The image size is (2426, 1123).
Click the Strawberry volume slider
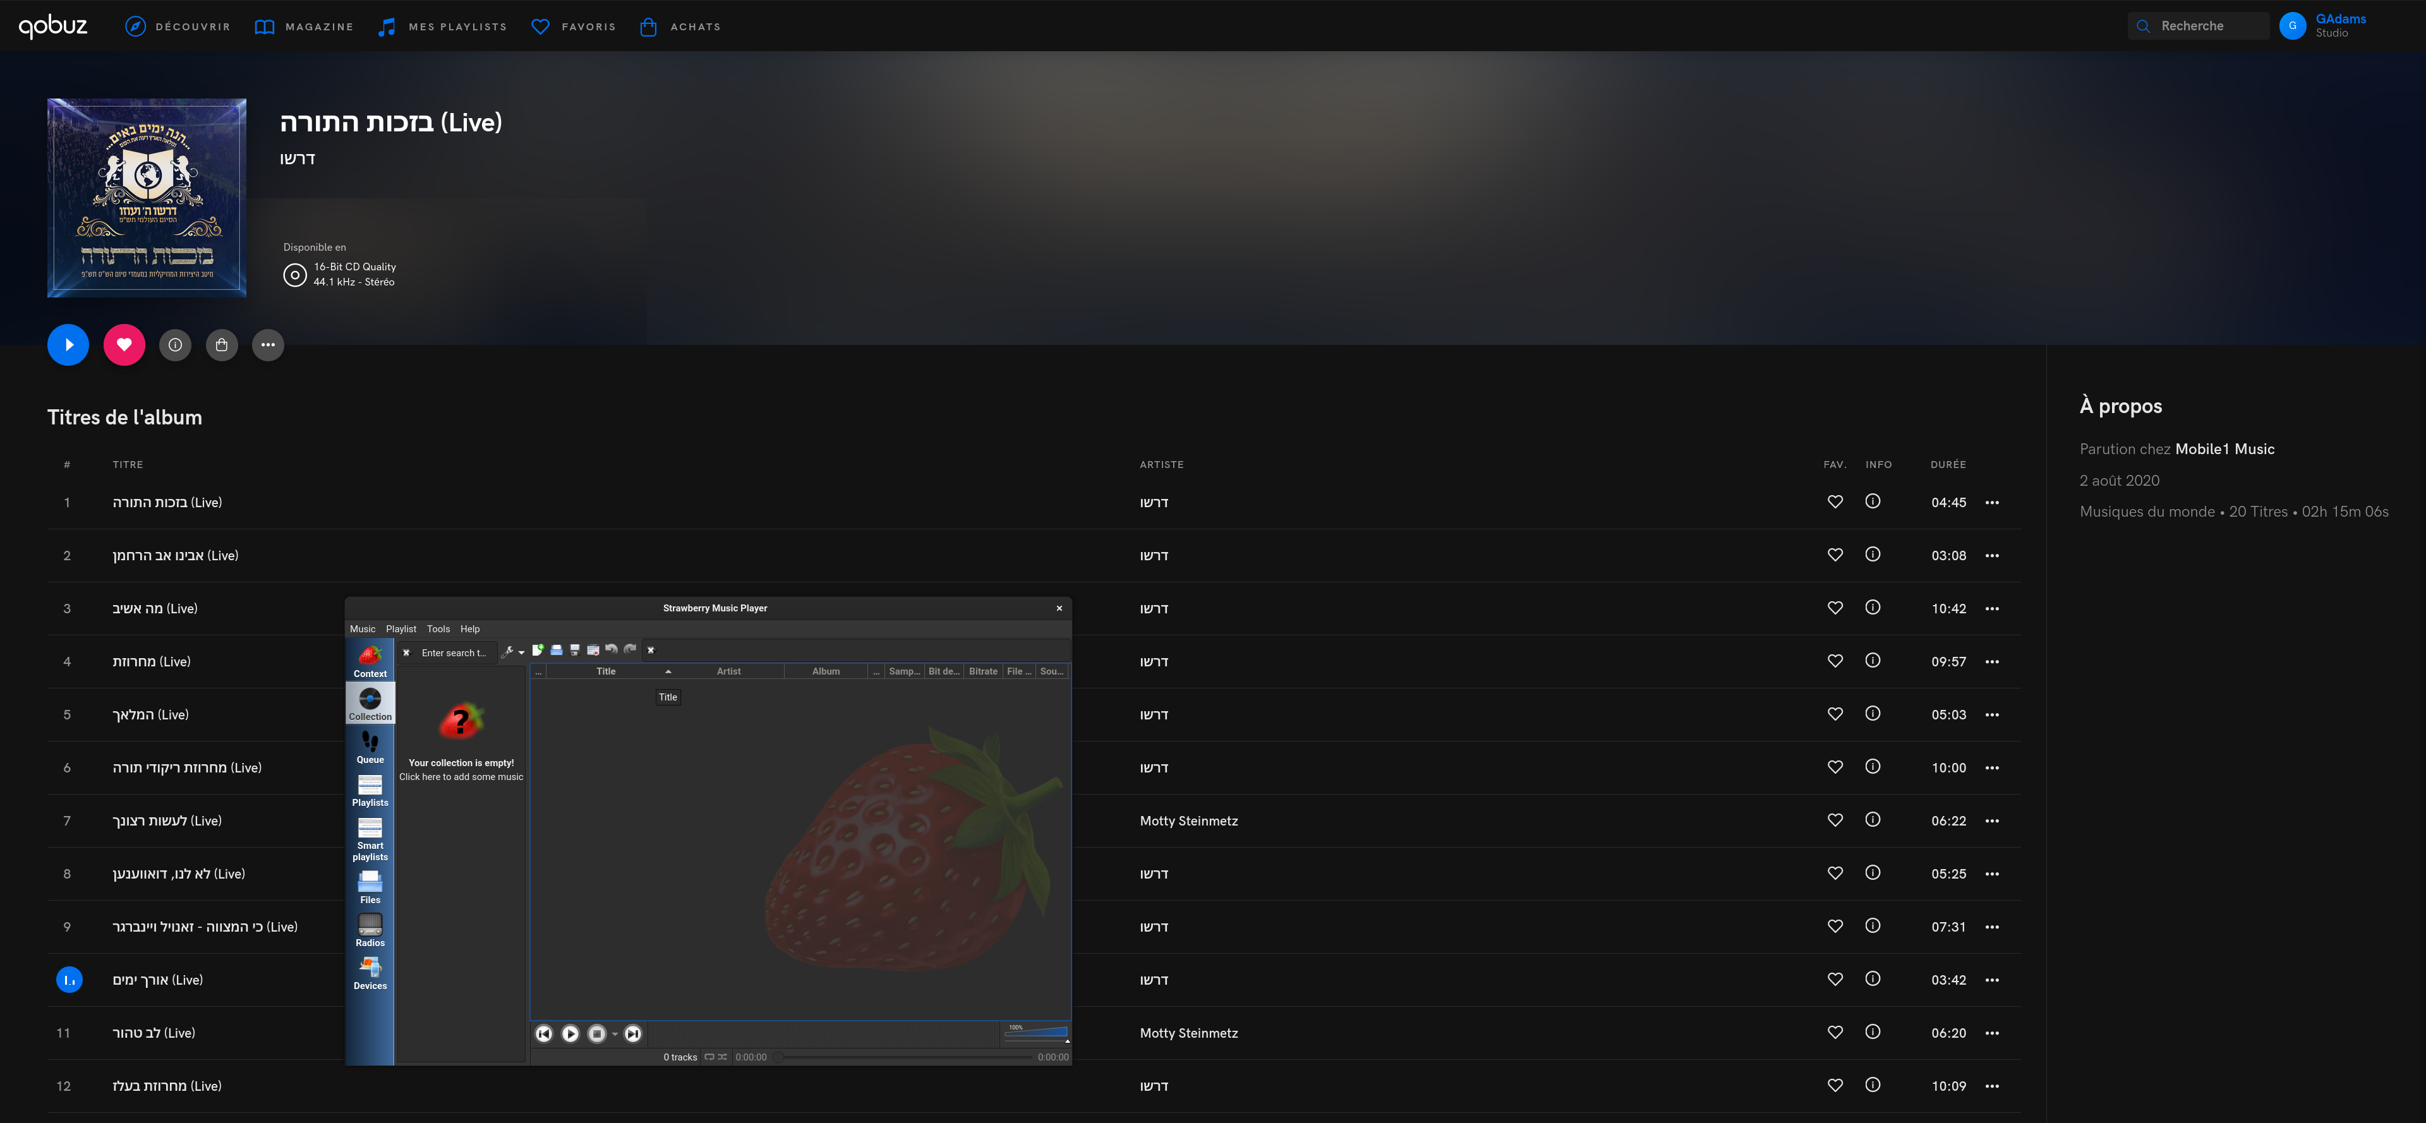pyautogui.click(x=1036, y=1033)
